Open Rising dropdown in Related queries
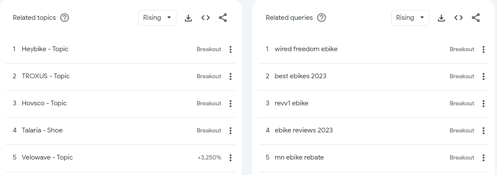The height and width of the screenshot is (175, 497). click(x=410, y=18)
